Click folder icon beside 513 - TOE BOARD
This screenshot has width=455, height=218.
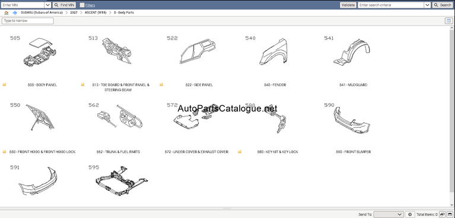(82, 84)
